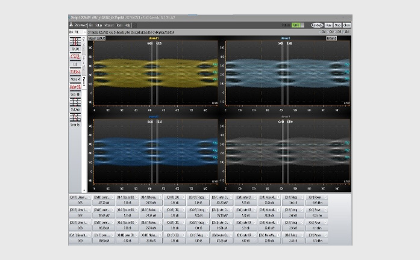This screenshot has width=420, height=260.
Task: Switch to the middle vertical palette tab
Action: click(84, 64)
